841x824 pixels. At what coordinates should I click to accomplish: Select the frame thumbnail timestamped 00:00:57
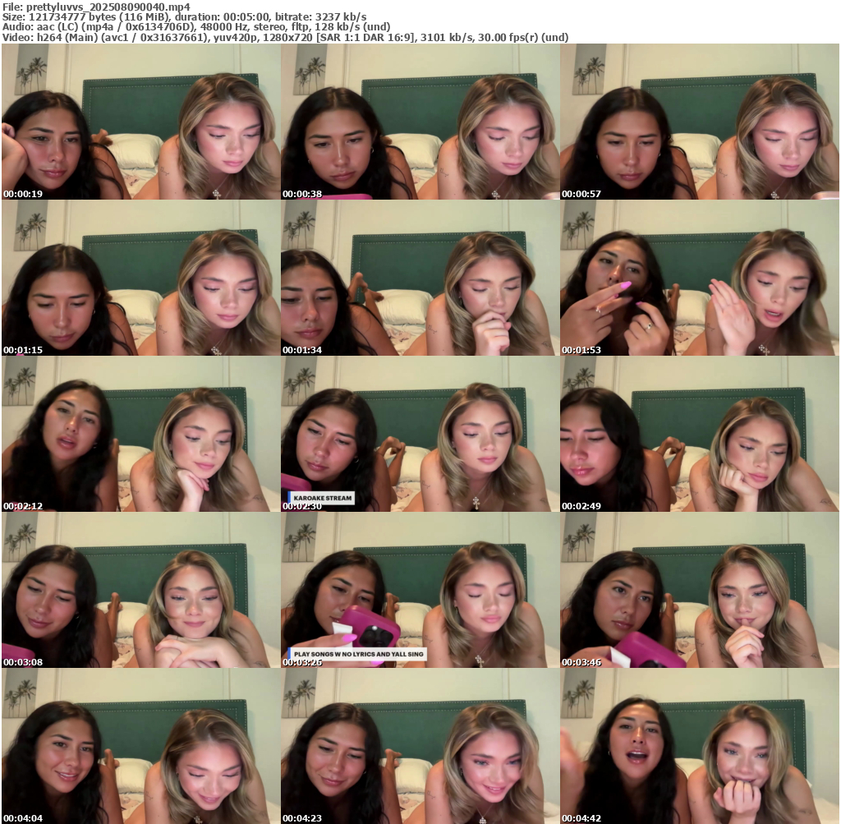pyautogui.click(x=700, y=122)
